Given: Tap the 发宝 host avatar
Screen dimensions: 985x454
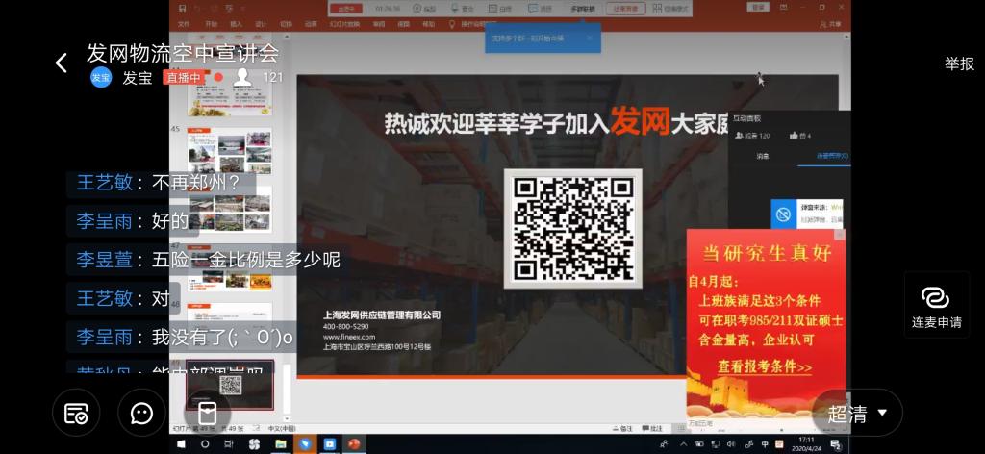Looking at the screenshot, I should [101, 78].
